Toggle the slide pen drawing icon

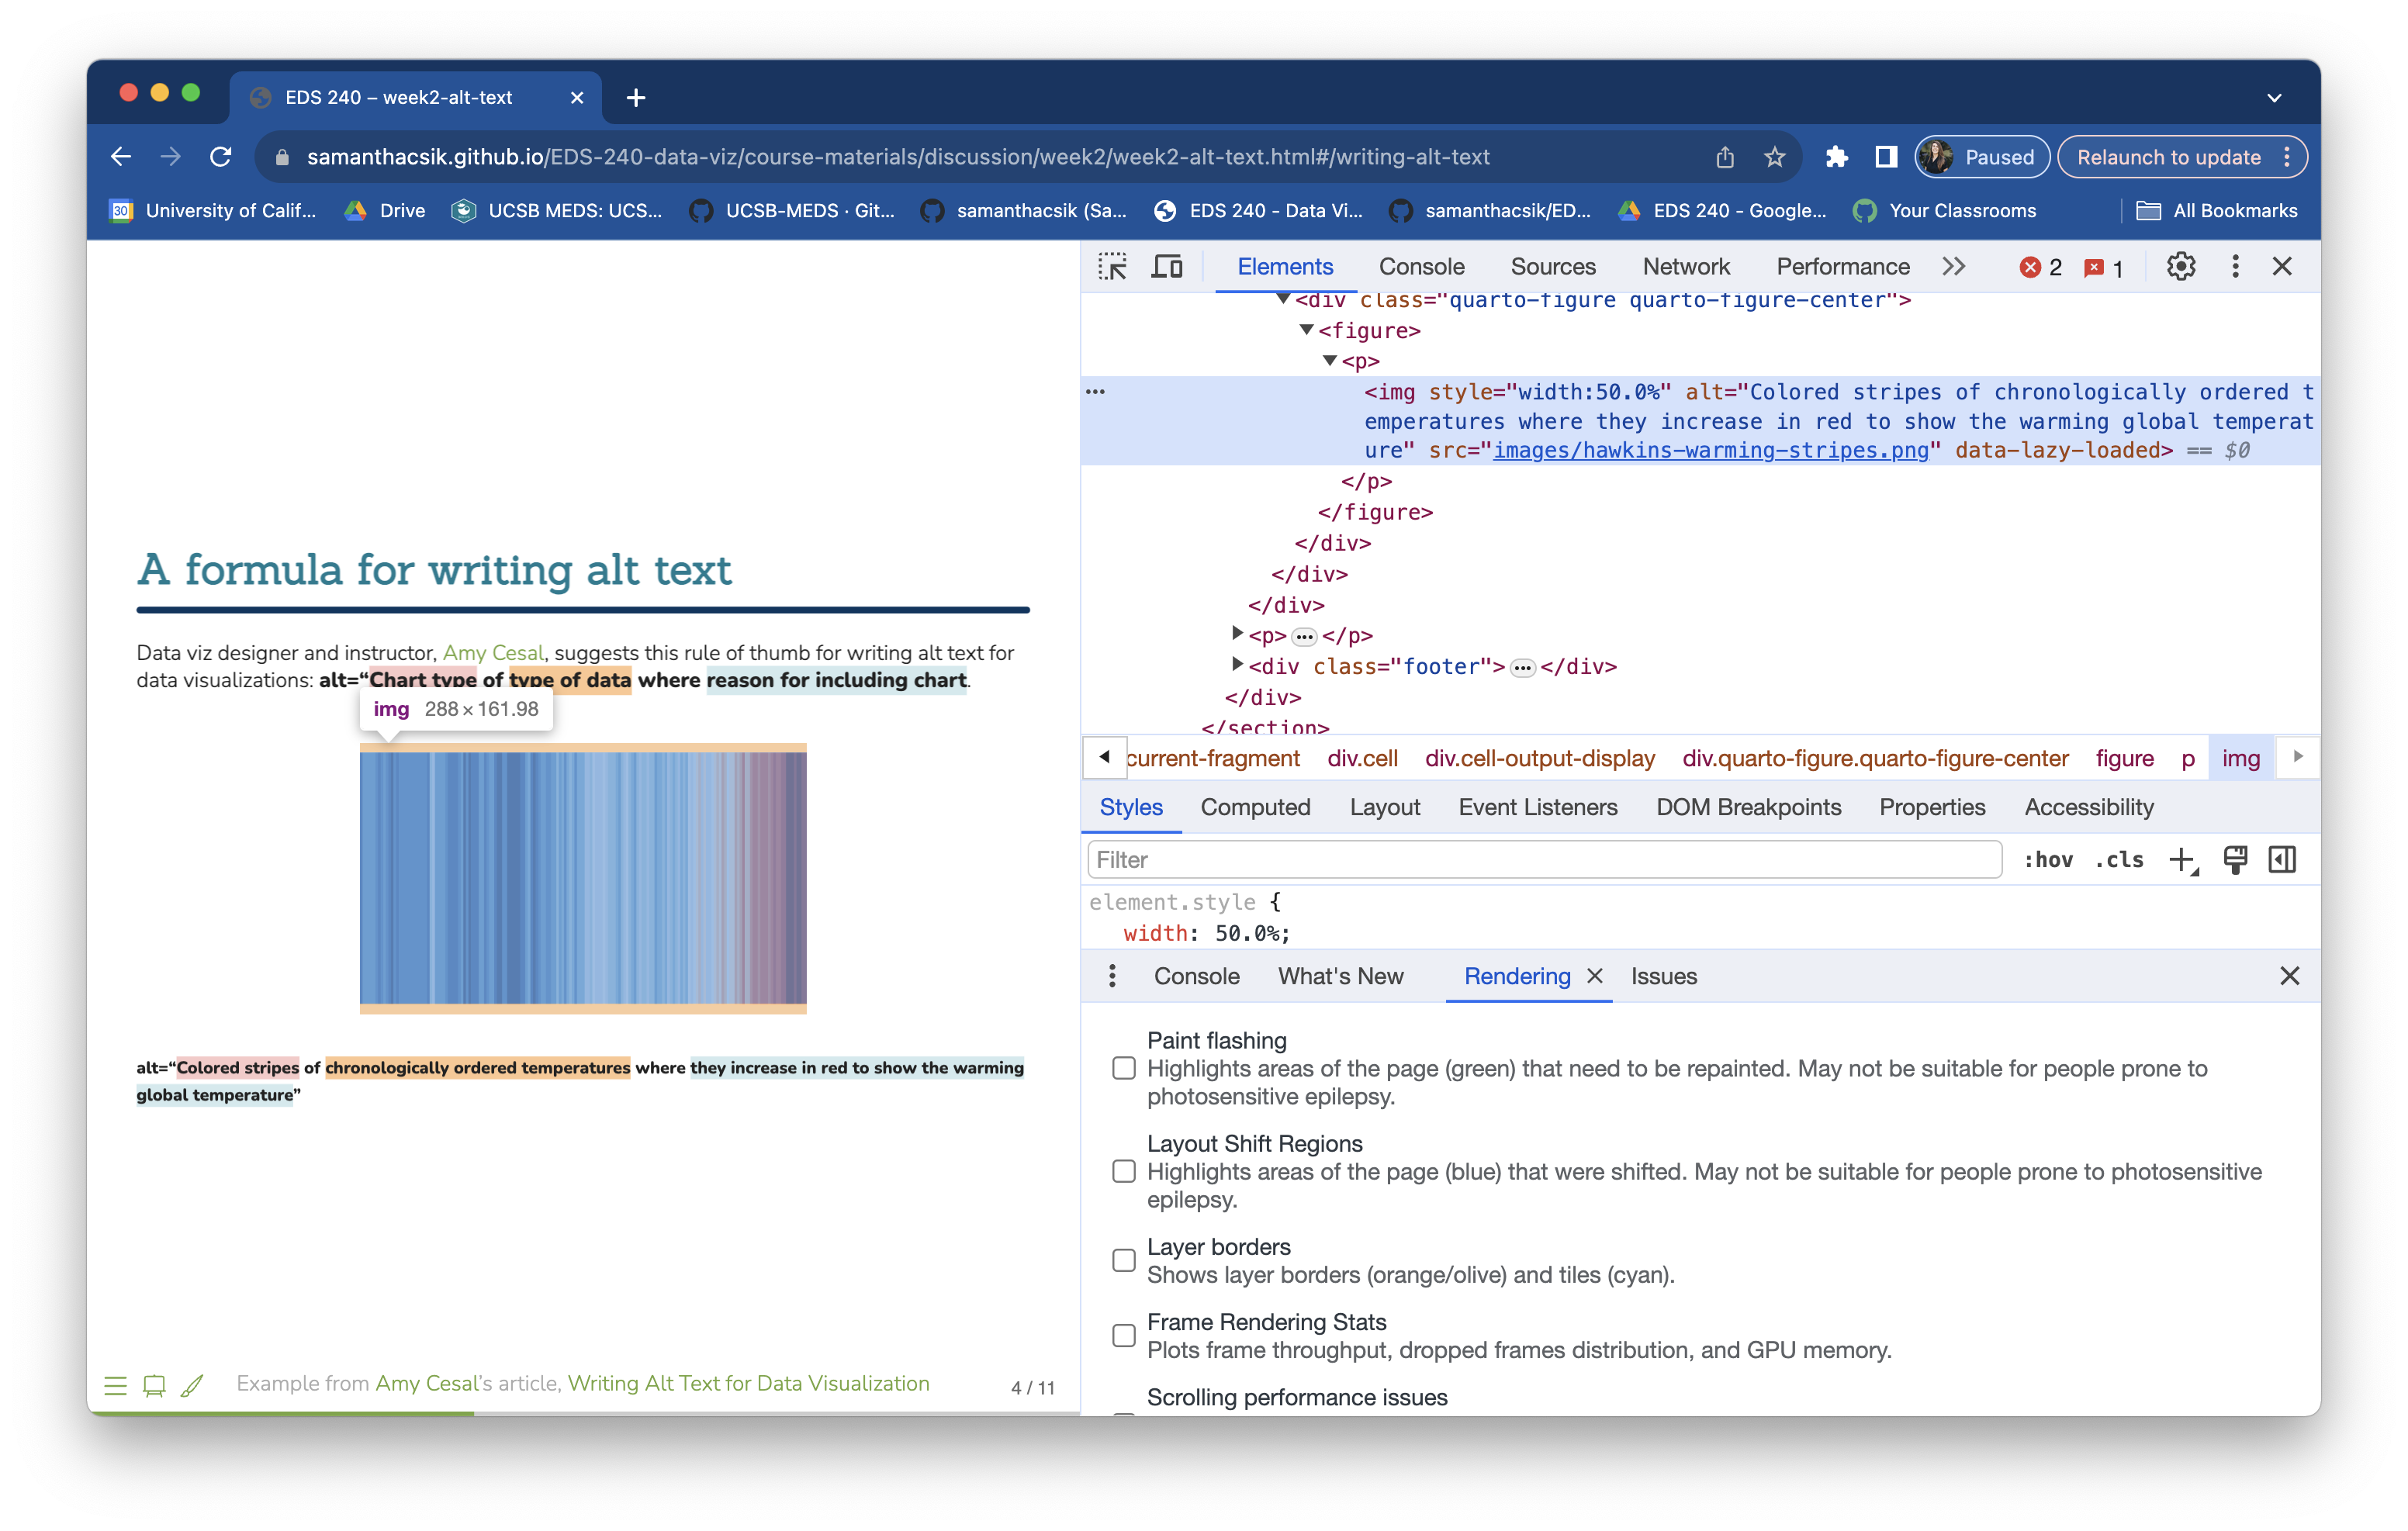click(193, 1385)
